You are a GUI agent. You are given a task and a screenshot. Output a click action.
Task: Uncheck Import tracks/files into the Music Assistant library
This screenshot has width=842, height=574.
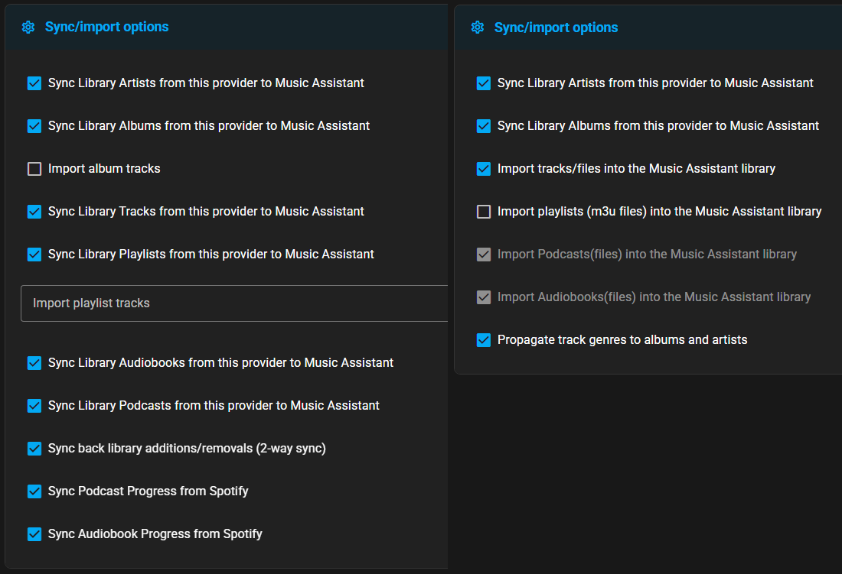click(x=484, y=169)
